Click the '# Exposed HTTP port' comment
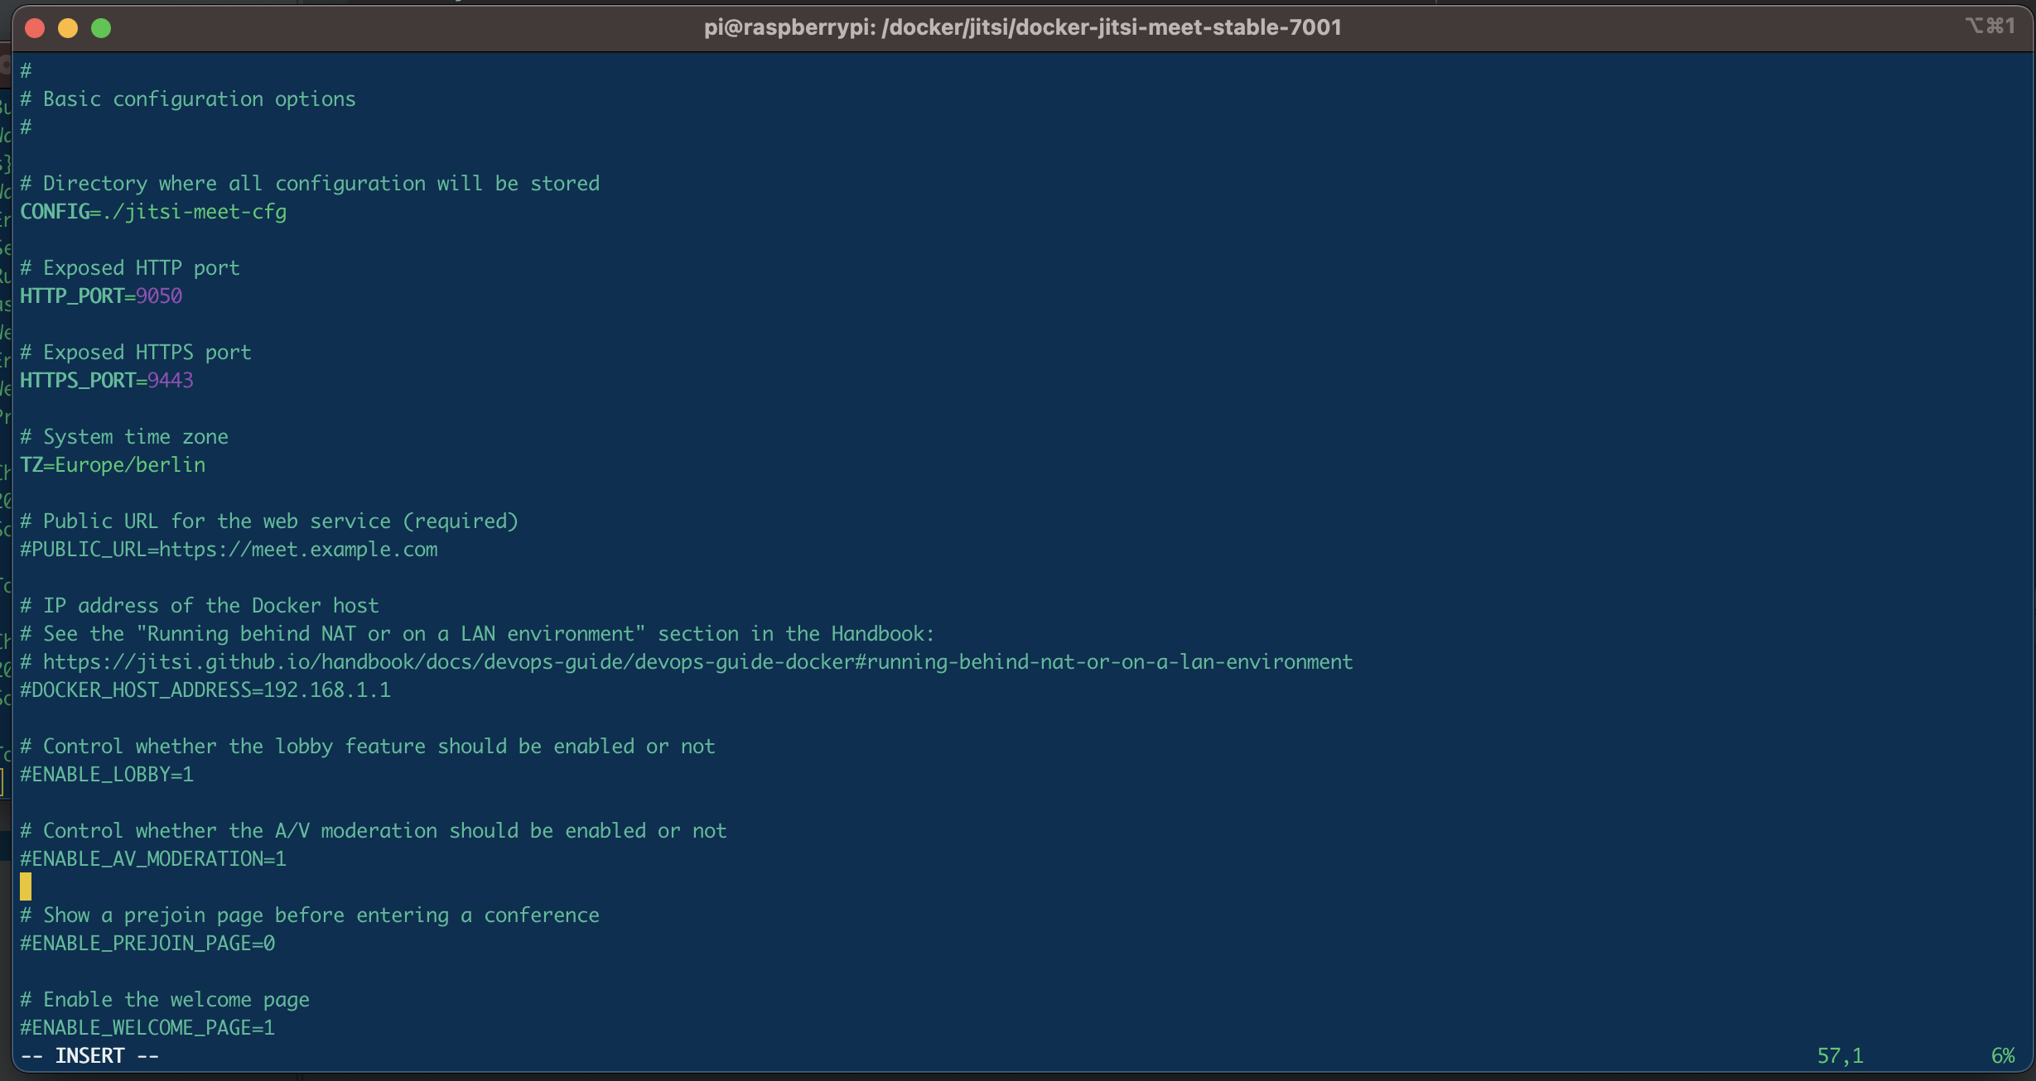This screenshot has height=1081, width=2036. pyautogui.click(x=130, y=268)
